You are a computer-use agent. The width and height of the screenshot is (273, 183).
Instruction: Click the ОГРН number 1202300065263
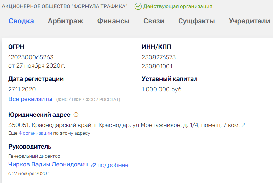coord(31,57)
